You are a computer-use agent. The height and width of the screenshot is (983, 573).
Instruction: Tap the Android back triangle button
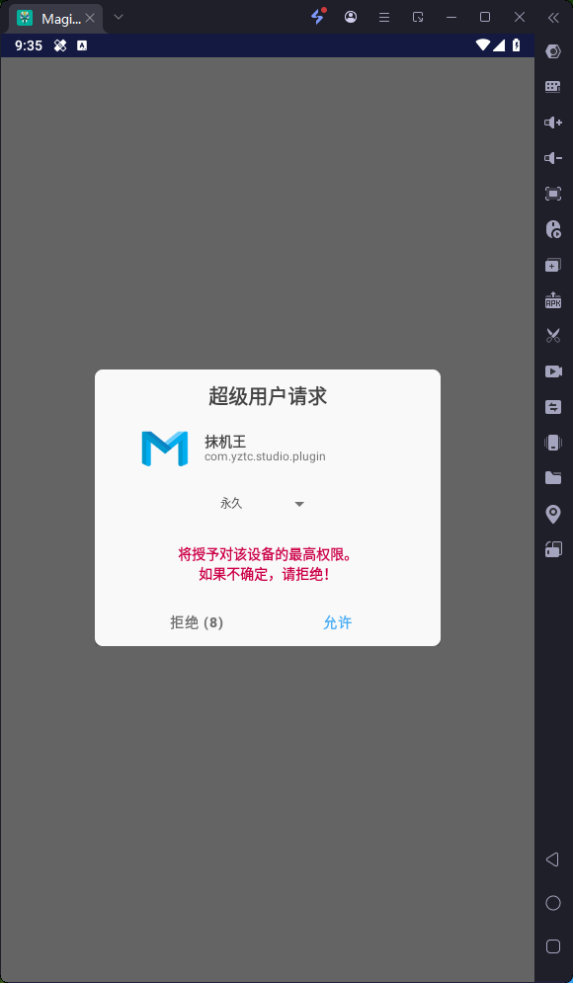pyautogui.click(x=552, y=859)
